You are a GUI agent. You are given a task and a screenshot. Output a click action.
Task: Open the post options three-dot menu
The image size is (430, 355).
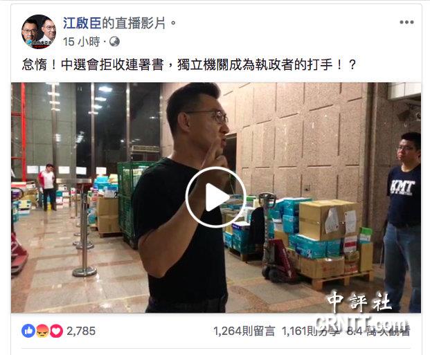pos(406,22)
